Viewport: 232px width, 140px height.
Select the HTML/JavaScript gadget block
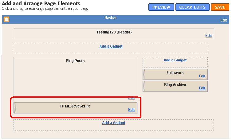tap(75, 107)
